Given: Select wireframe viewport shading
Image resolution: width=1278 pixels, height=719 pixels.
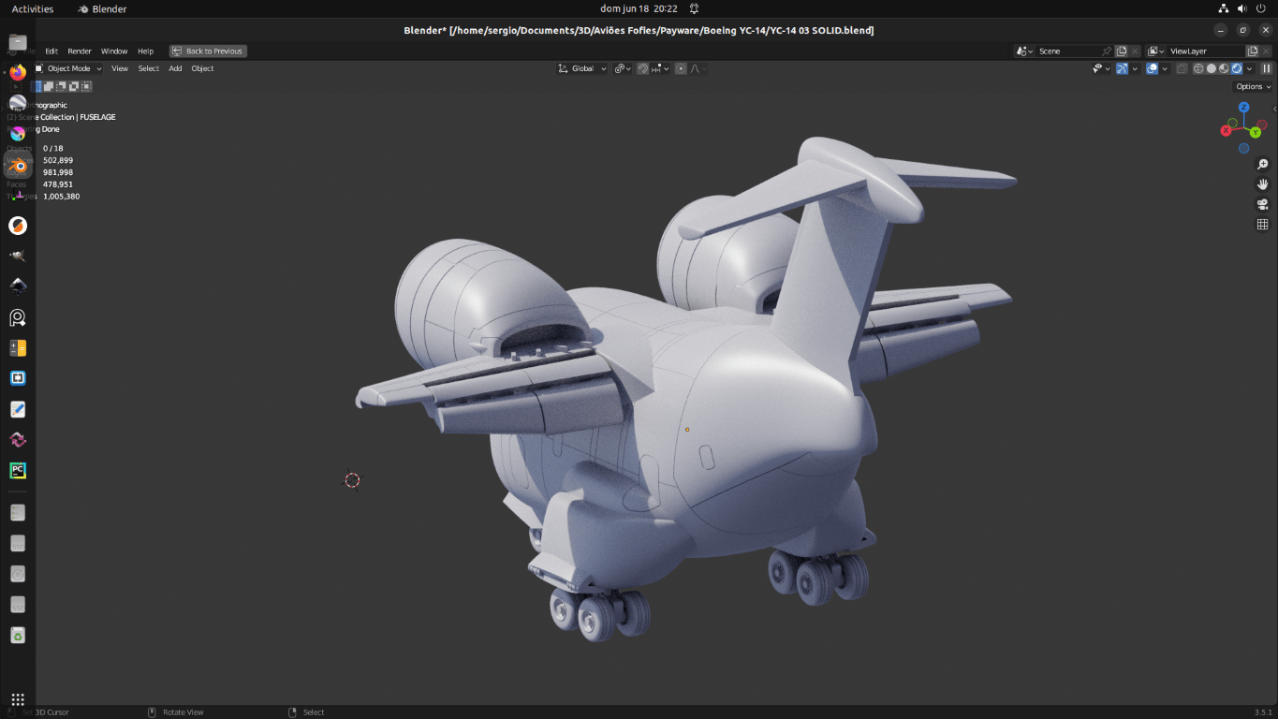Looking at the screenshot, I should 1197,68.
